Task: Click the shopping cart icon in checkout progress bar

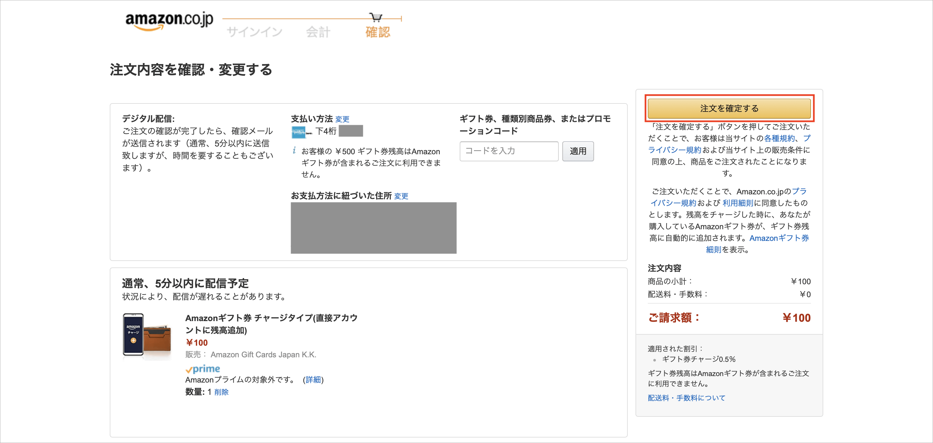Action: tap(376, 17)
